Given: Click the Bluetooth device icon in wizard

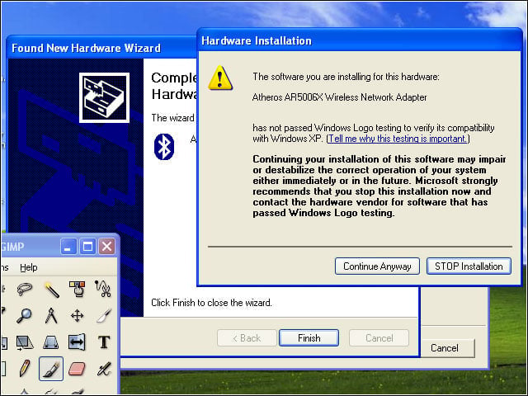Looking at the screenshot, I should point(164,147).
